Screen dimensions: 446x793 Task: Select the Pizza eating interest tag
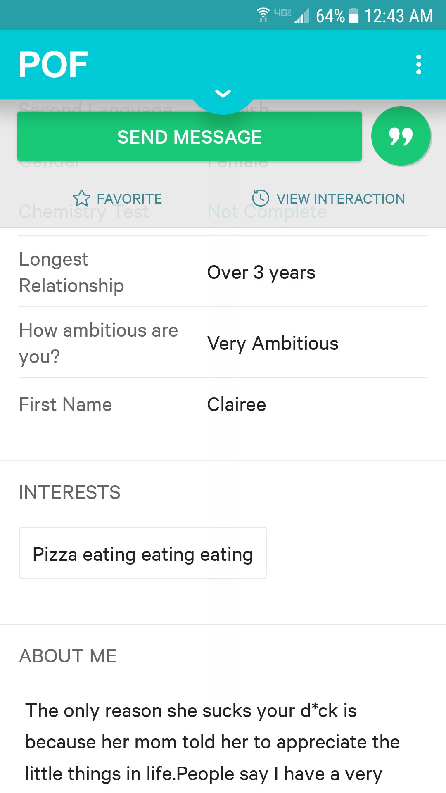coord(143,554)
